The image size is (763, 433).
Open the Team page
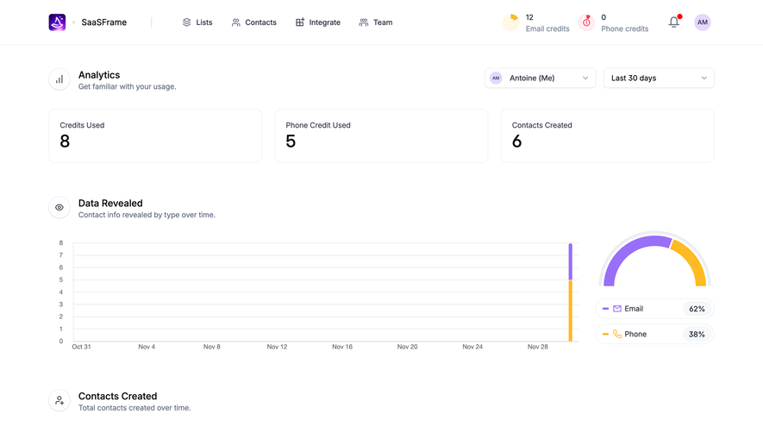tap(376, 22)
